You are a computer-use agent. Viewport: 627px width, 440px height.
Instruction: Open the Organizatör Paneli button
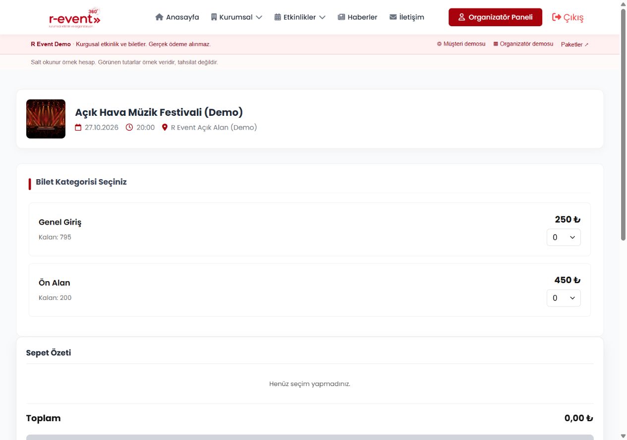[495, 17]
